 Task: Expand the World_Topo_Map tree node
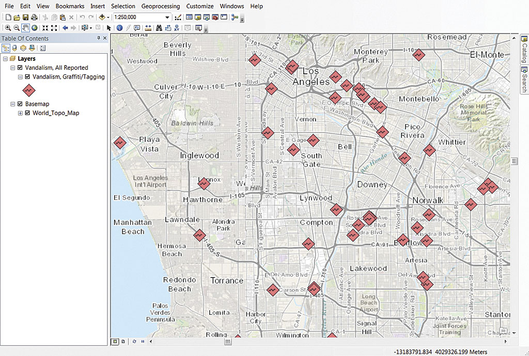click(x=20, y=113)
